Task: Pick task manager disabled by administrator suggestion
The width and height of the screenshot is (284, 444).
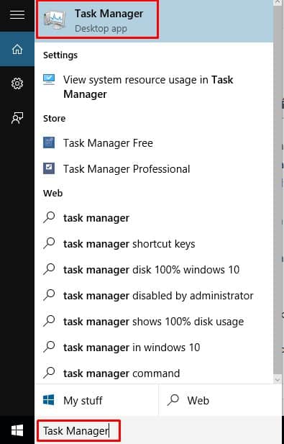Action: pyautogui.click(x=154, y=296)
